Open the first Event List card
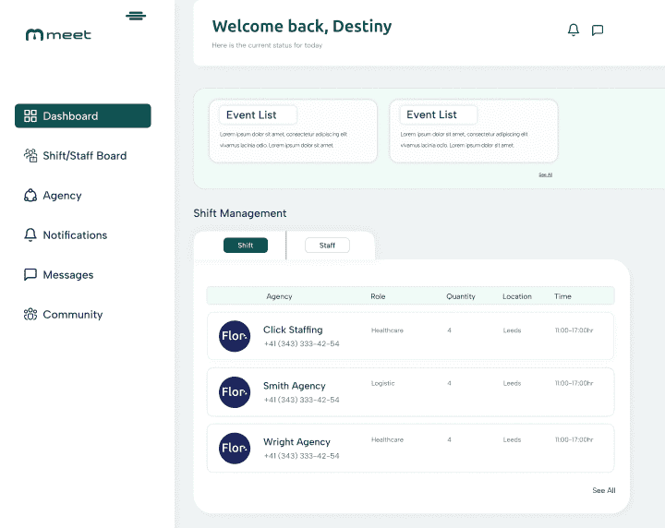The height and width of the screenshot is (528, 665). (293, 131)
